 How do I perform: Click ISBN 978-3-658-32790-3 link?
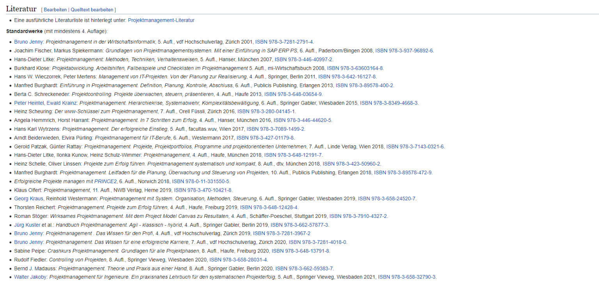point(407,277)
